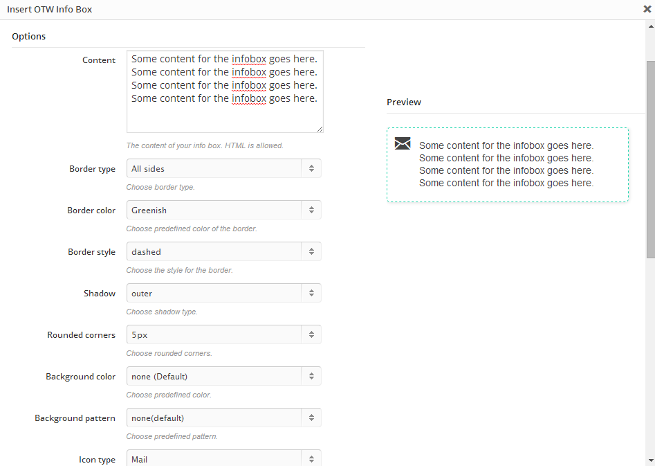Image resolution: width=655 pixels, height=466 pixels.
Task: Click the Content textarea resize handle
Action: pos(320,129)
